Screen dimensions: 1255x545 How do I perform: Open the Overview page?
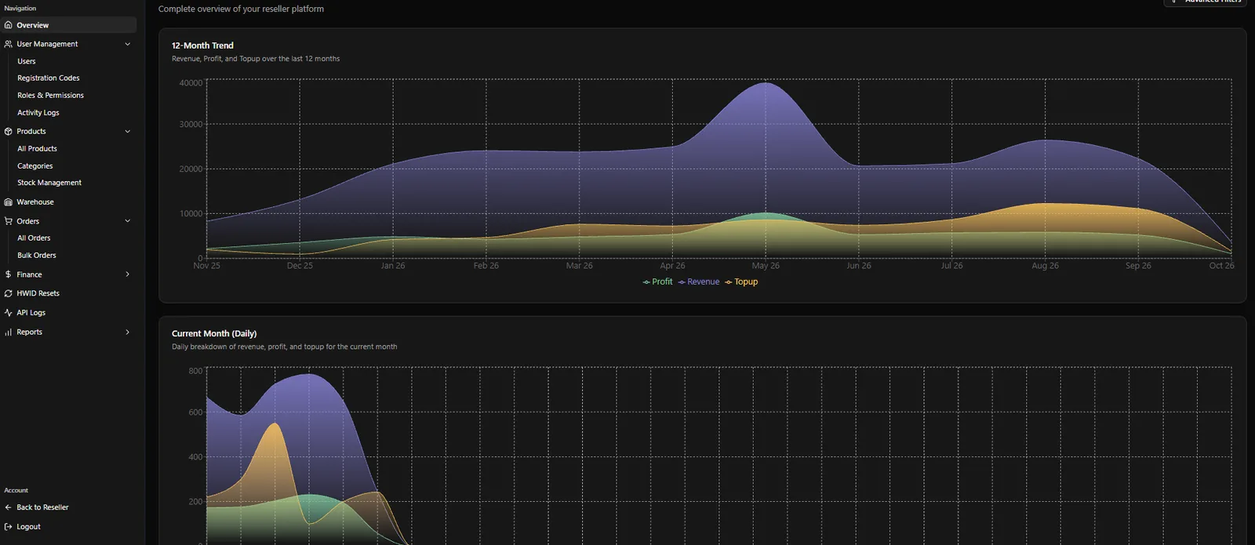pyautogui.click(x=69, y=25)
